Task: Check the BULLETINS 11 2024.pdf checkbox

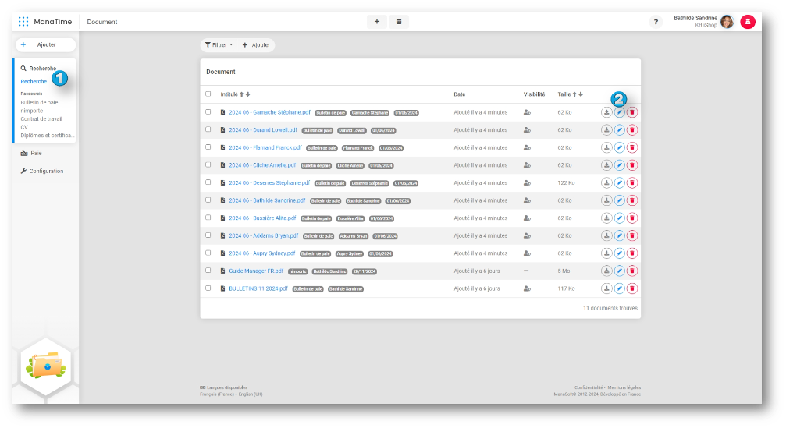Action: pyautogui.click(x=208, y=288)
